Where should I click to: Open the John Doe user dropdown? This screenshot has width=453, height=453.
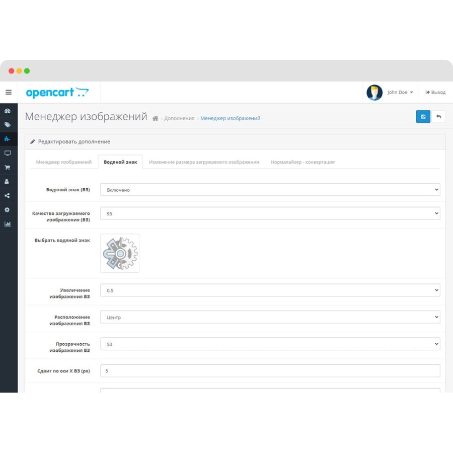400,93
